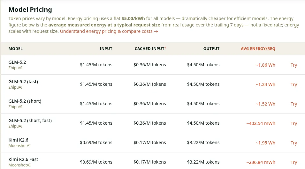The height and width of the screenshot is (169, 305).
Task: Click Kimi K2.6 output price $3.22/M tokens
Action: [x=203, y=143]
